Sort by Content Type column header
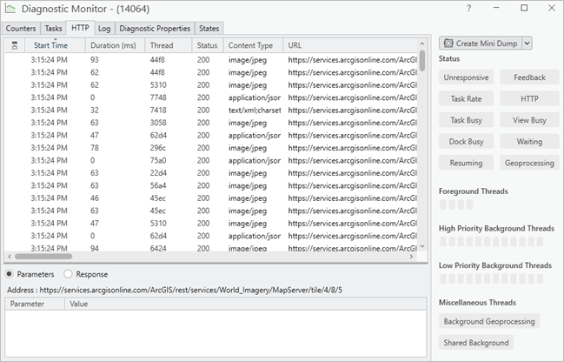Image resolution: width=564 pixels, height=362 pixels. [x=251, y=45]
